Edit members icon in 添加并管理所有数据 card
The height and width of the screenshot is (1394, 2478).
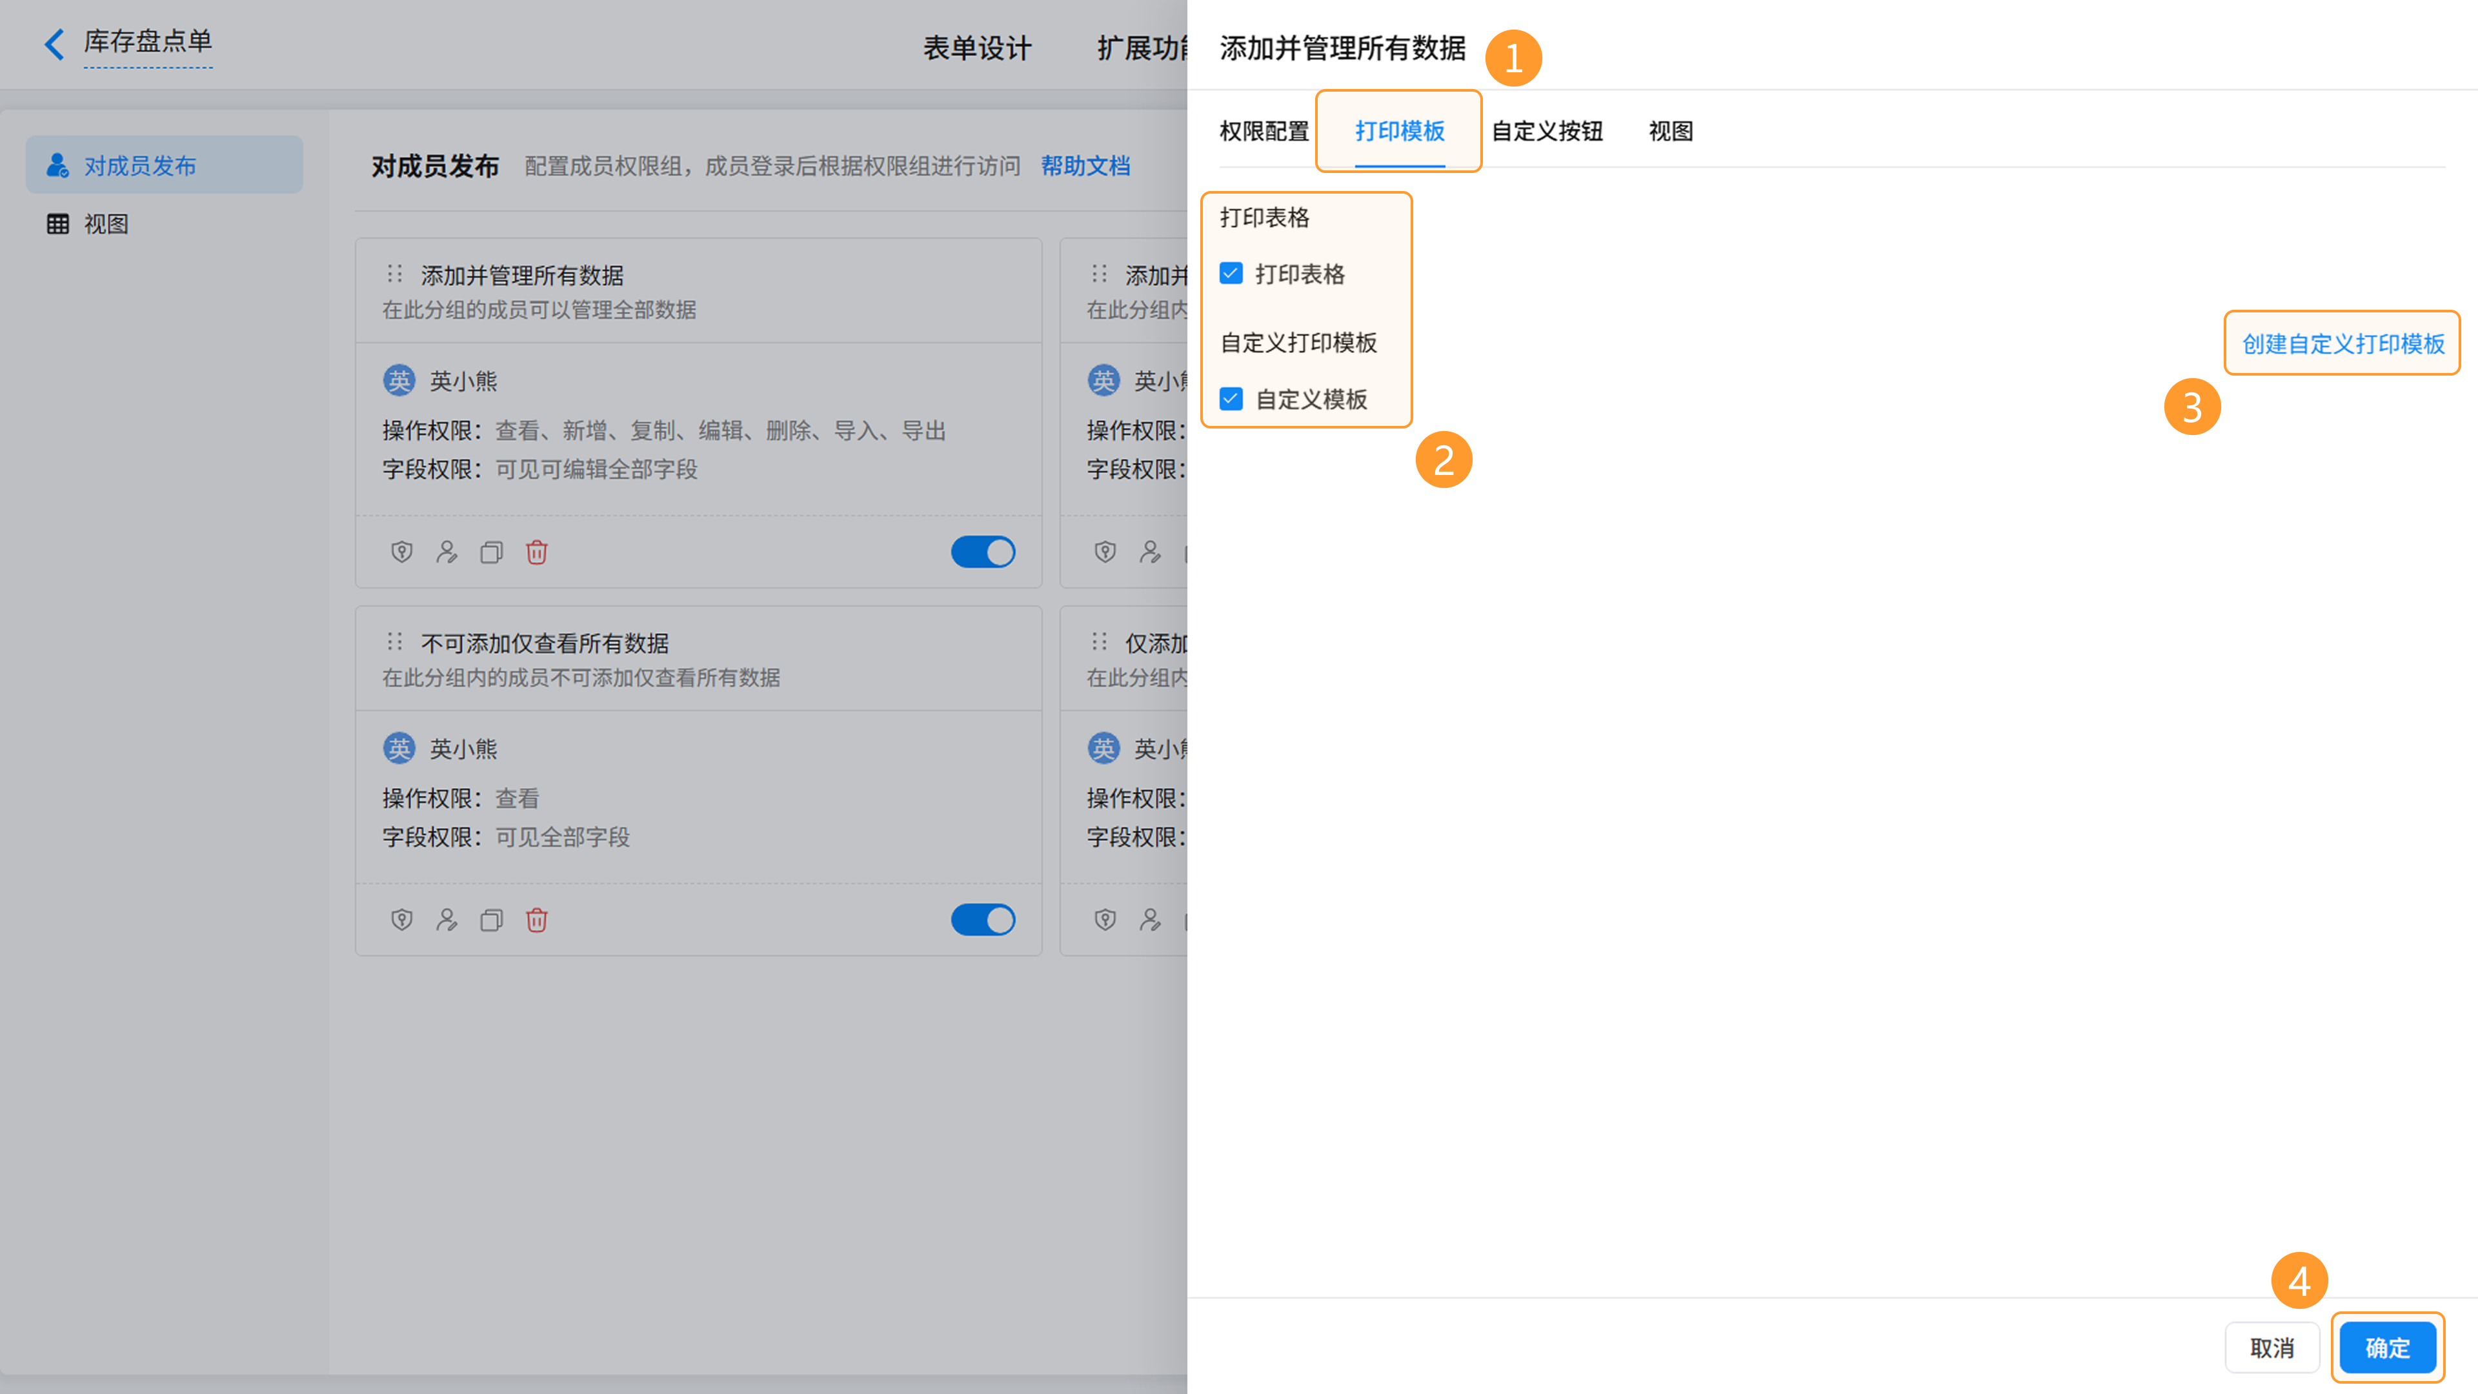447,551
